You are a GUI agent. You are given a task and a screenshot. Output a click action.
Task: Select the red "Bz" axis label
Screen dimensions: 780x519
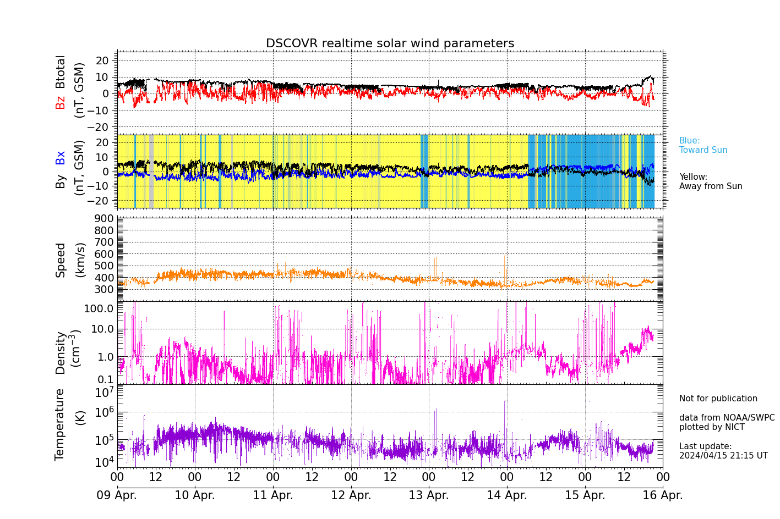61,102
